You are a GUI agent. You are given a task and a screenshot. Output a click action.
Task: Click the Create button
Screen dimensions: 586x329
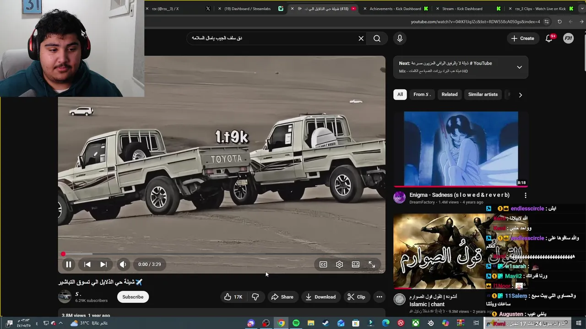523,38
